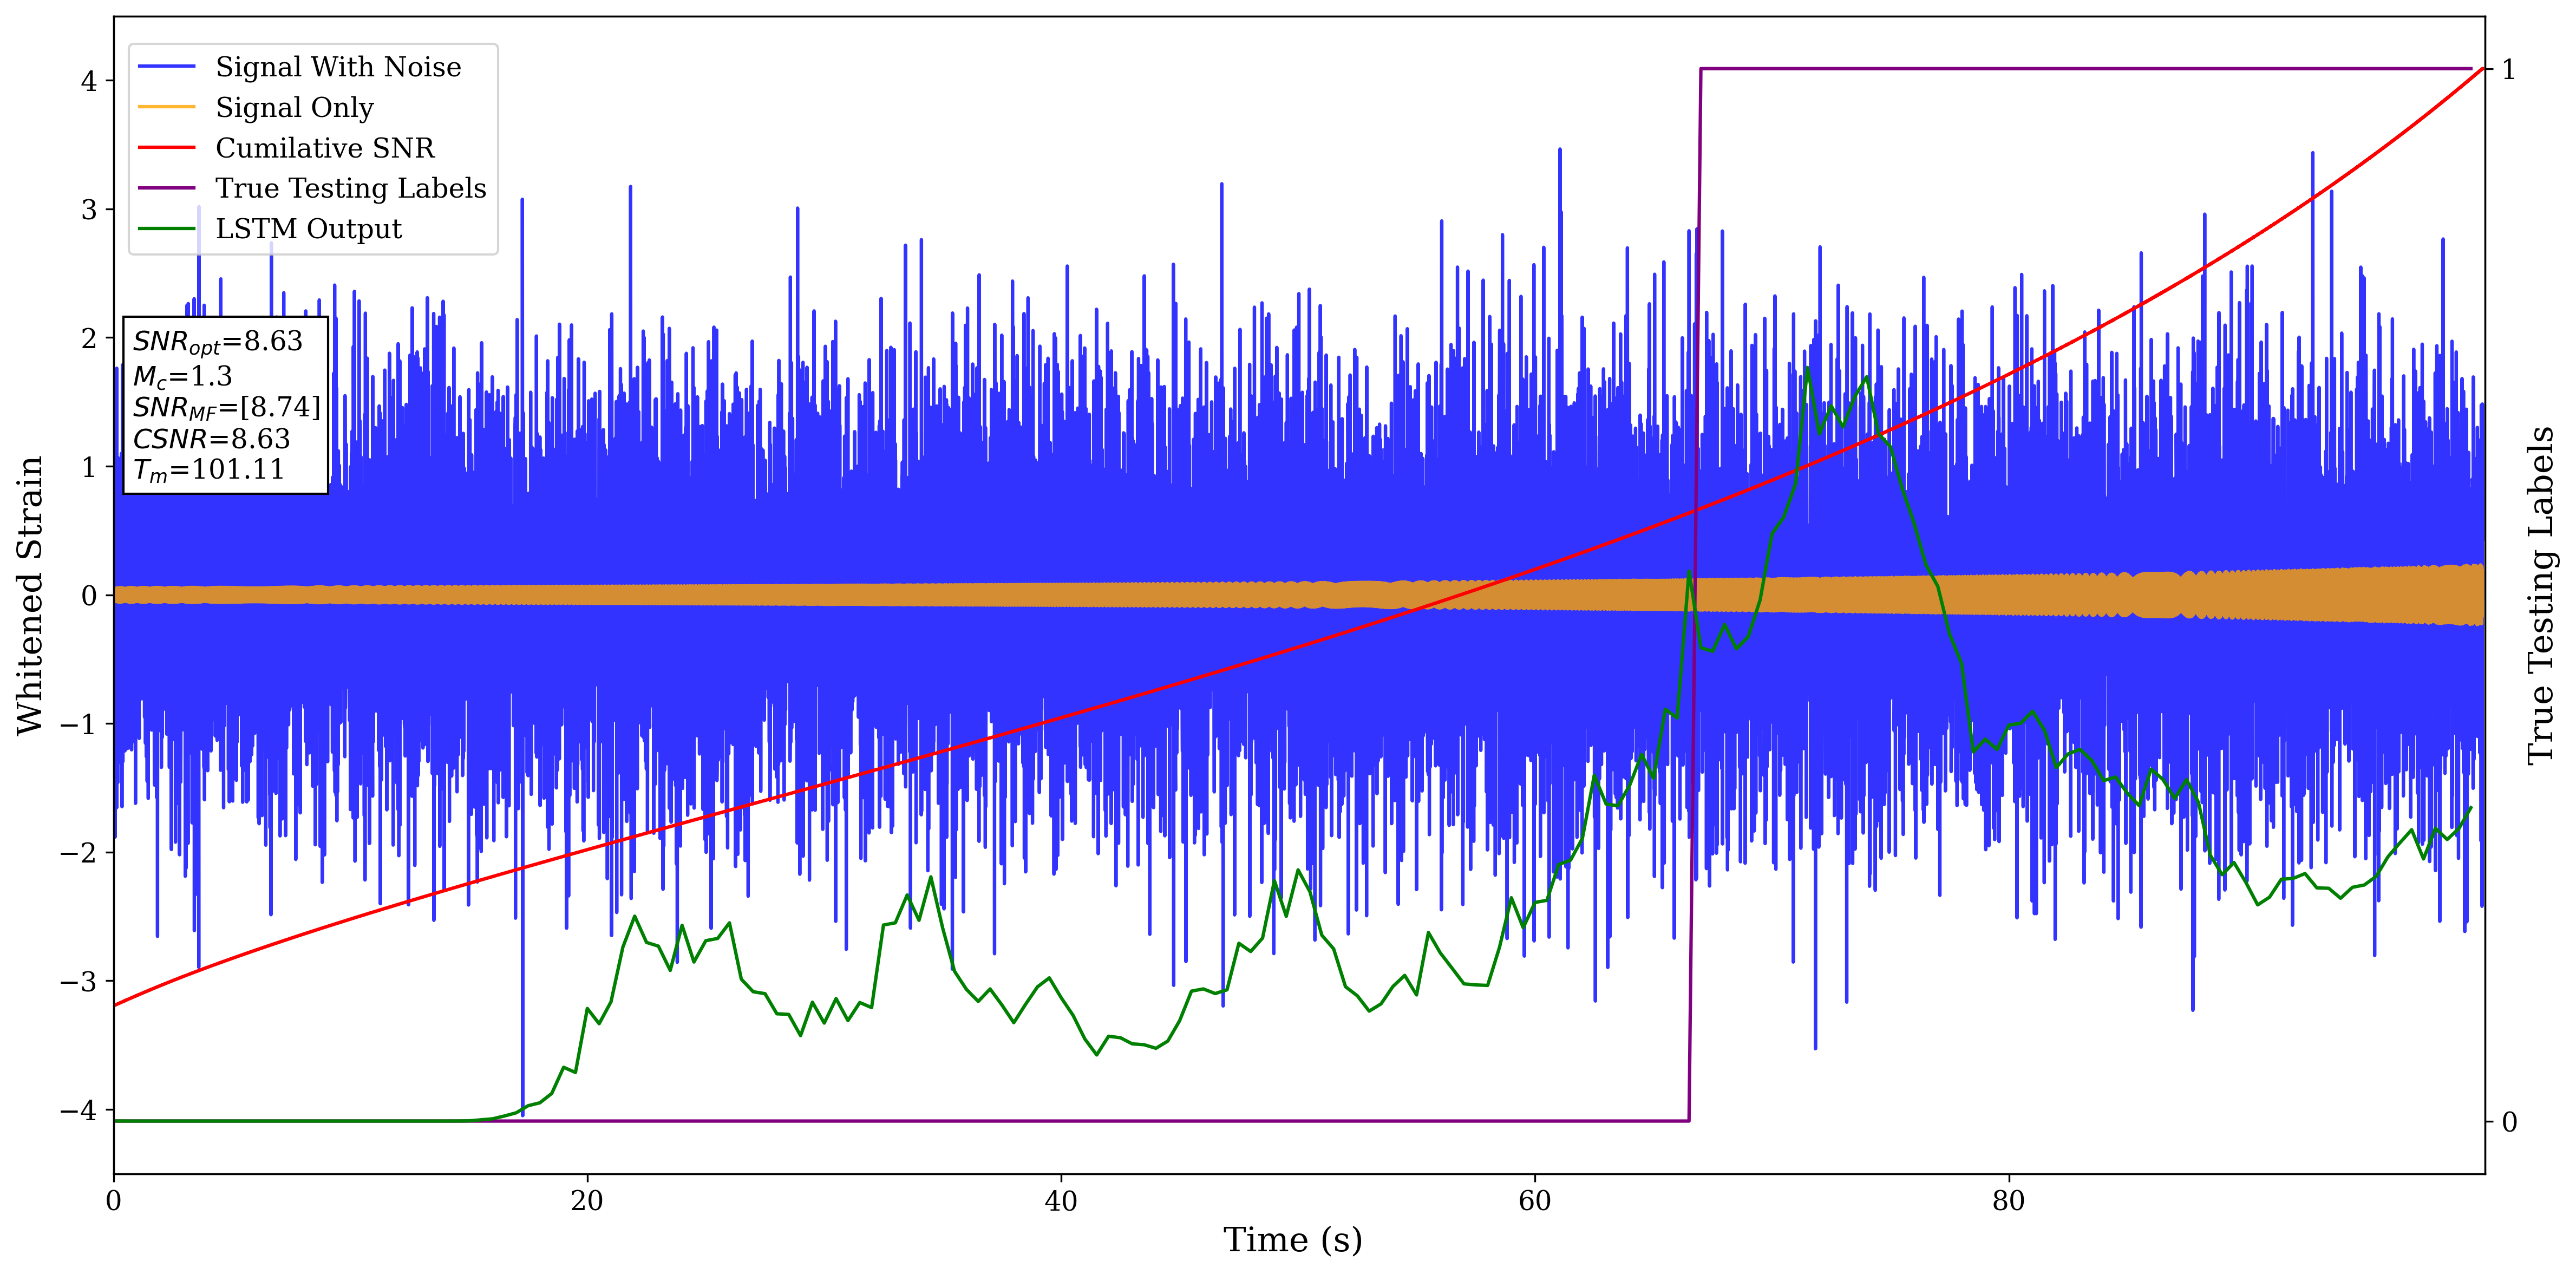Click x-axis tick label 80
The image size is (2576, 1274).
[x=2009, y=1201]
